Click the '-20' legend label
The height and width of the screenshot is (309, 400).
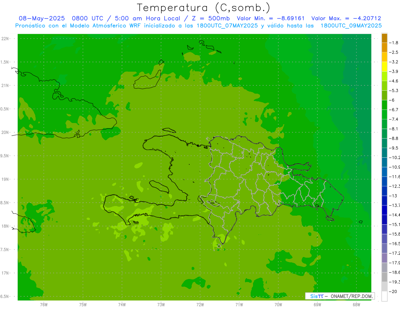point(393,292)
